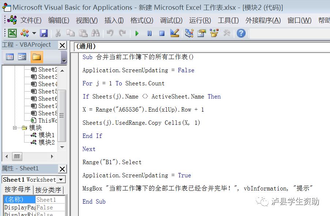Open the Properties Window icon
This screenshot has width=330, height=216.
201,33
